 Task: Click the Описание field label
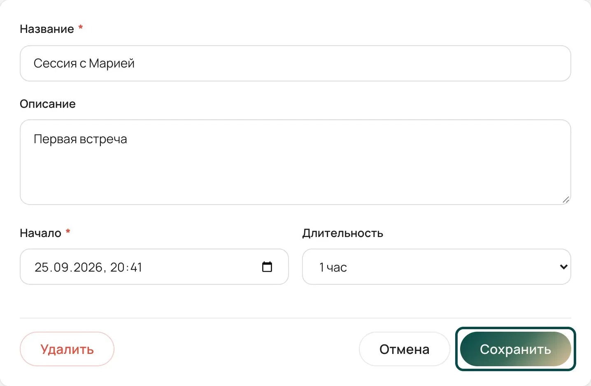click(48, 104)
